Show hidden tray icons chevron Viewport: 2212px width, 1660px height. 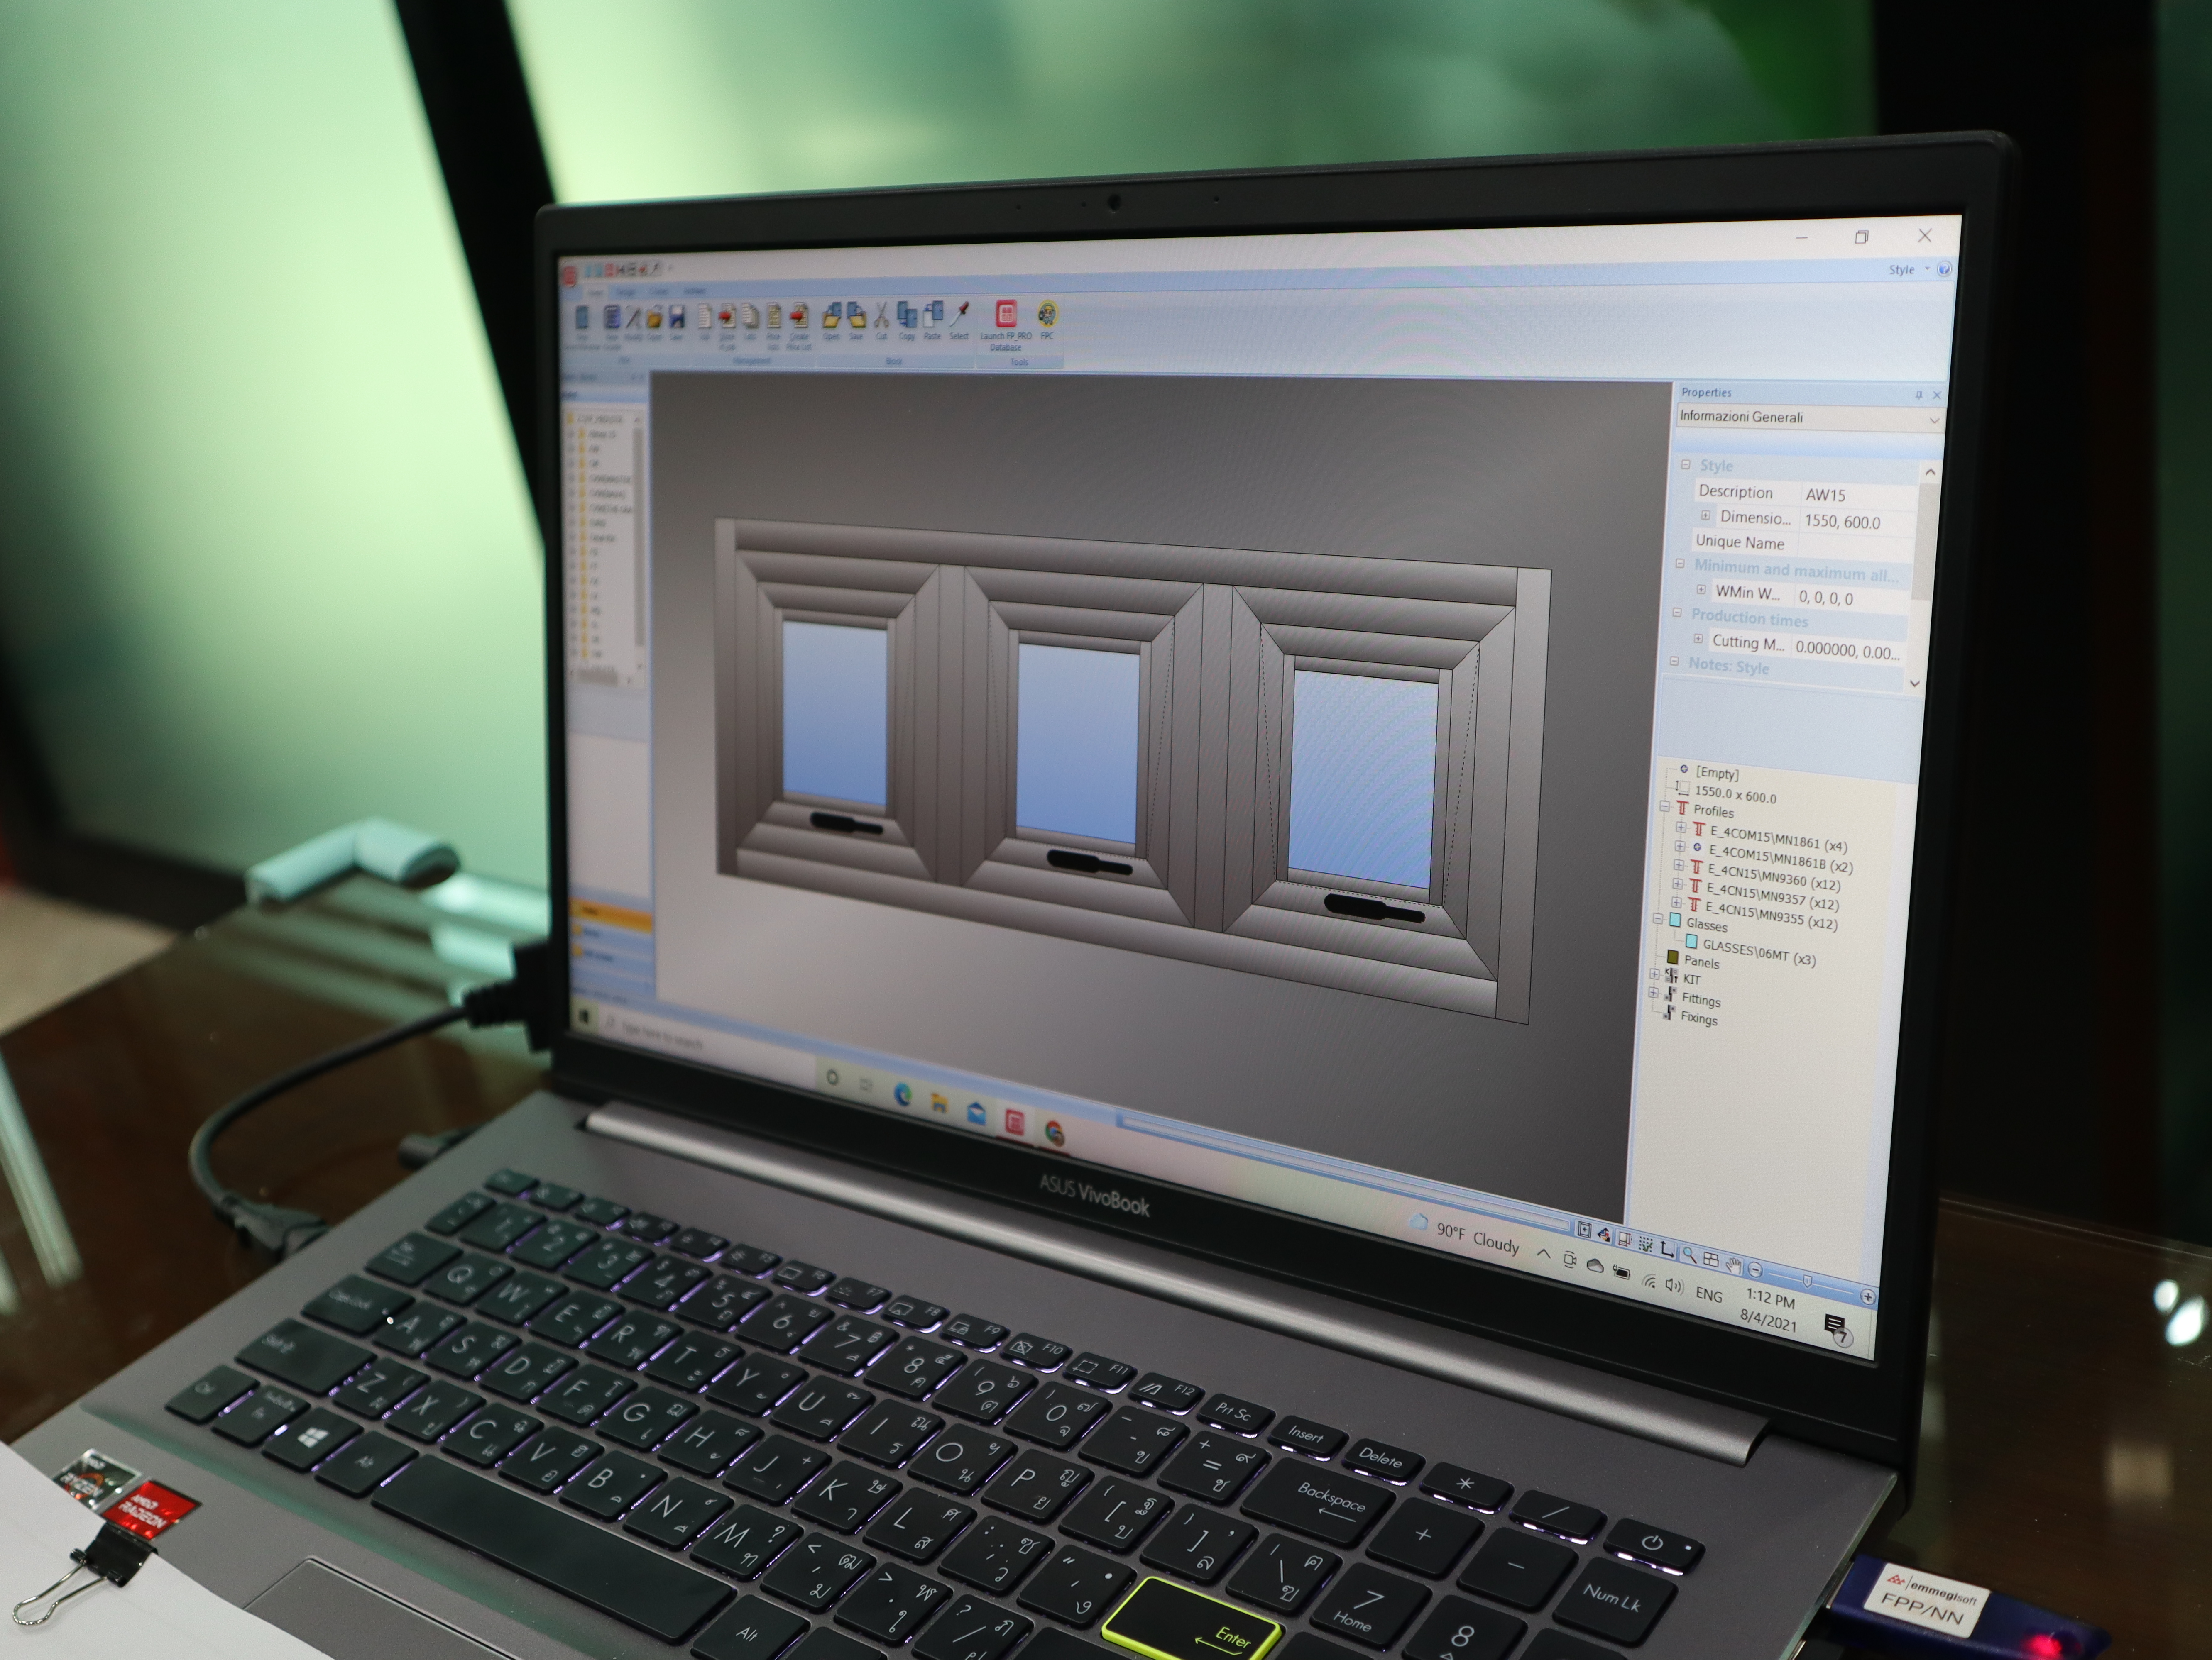click(1543, 1254)
